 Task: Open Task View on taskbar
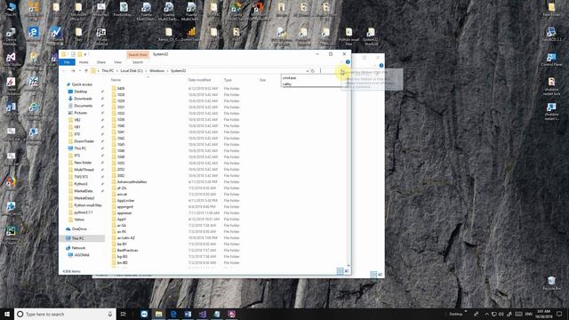pos(124,314)
